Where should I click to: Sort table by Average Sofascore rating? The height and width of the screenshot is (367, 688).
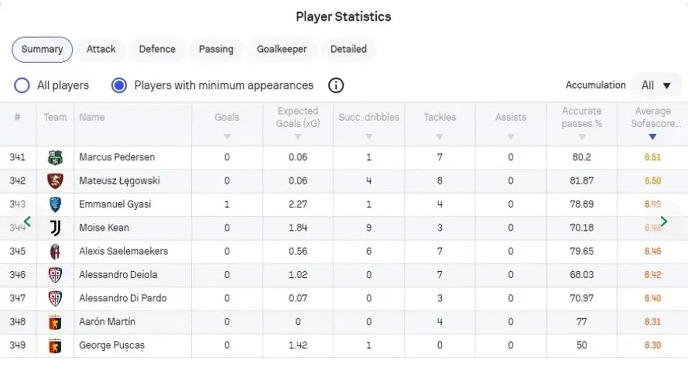tap(652, 137)
